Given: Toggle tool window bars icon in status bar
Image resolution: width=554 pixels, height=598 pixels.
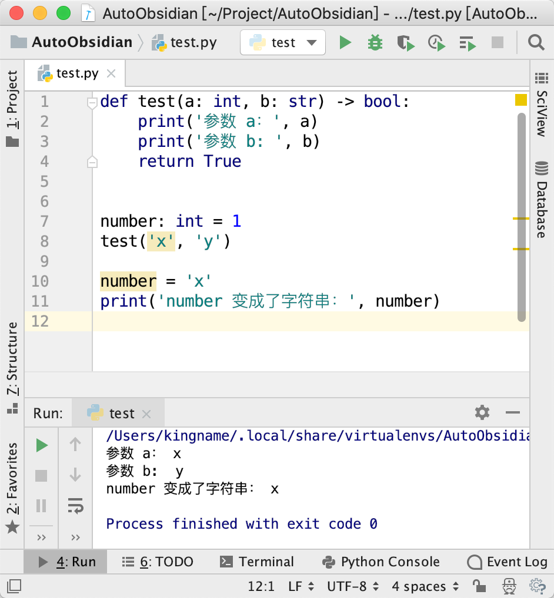Looking at the screenshot, I should [14, 586].
